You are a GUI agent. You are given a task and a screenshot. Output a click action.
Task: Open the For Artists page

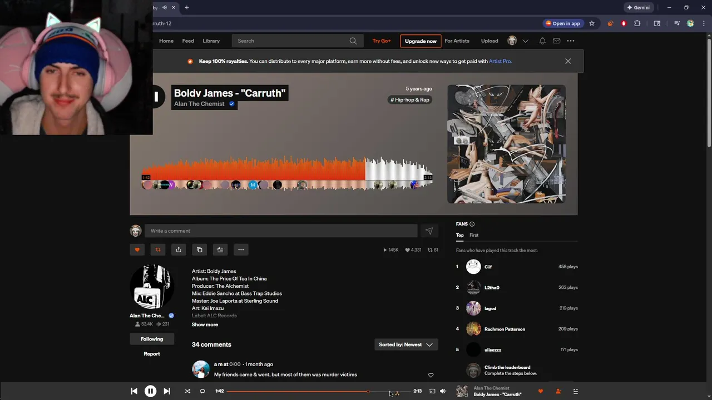pos(457,41)
